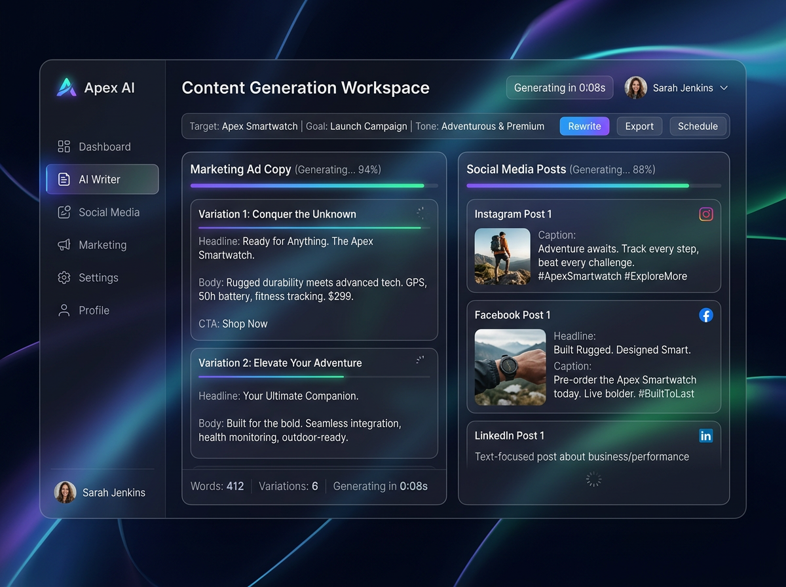Click the Instagram logo icon
The height and width of the screenshot is (587, 786).
point(705,214)
